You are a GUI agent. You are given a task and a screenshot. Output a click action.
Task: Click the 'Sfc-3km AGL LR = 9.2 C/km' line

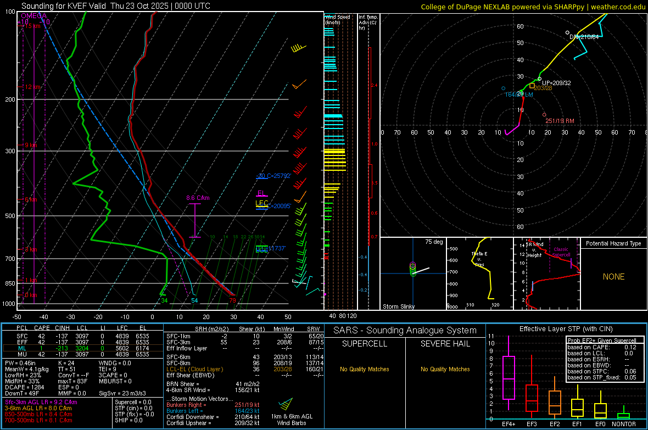[x=41, y=402]
